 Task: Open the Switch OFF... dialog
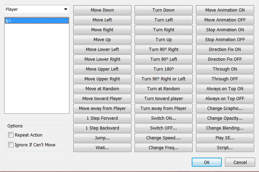(164, 128)
